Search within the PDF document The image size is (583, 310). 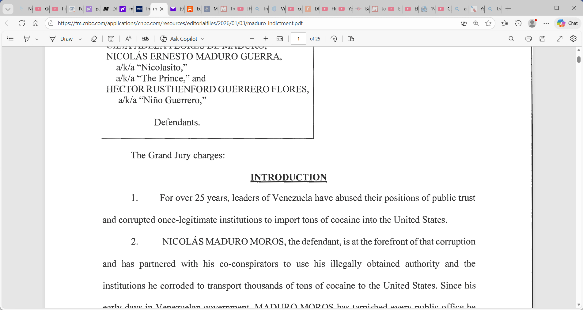(x=511, y=39)
